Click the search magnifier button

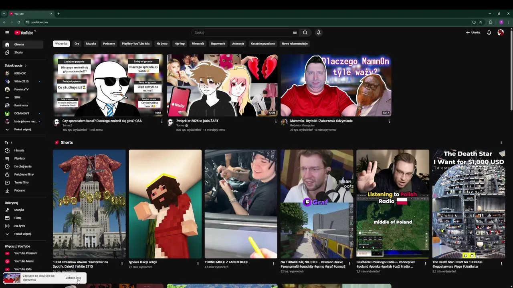point(305,32)
